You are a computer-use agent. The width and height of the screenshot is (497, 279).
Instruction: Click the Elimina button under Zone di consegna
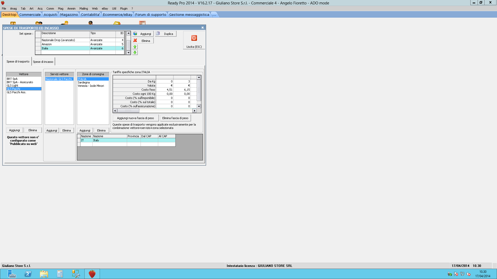tap(101, 130)
